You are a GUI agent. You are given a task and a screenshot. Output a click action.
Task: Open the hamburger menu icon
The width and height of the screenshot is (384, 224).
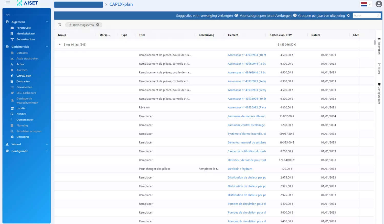point(8,3)
